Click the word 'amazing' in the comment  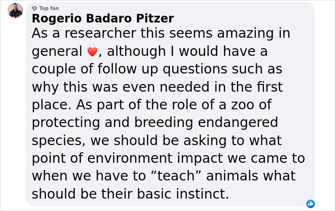[x=246, y=34]
